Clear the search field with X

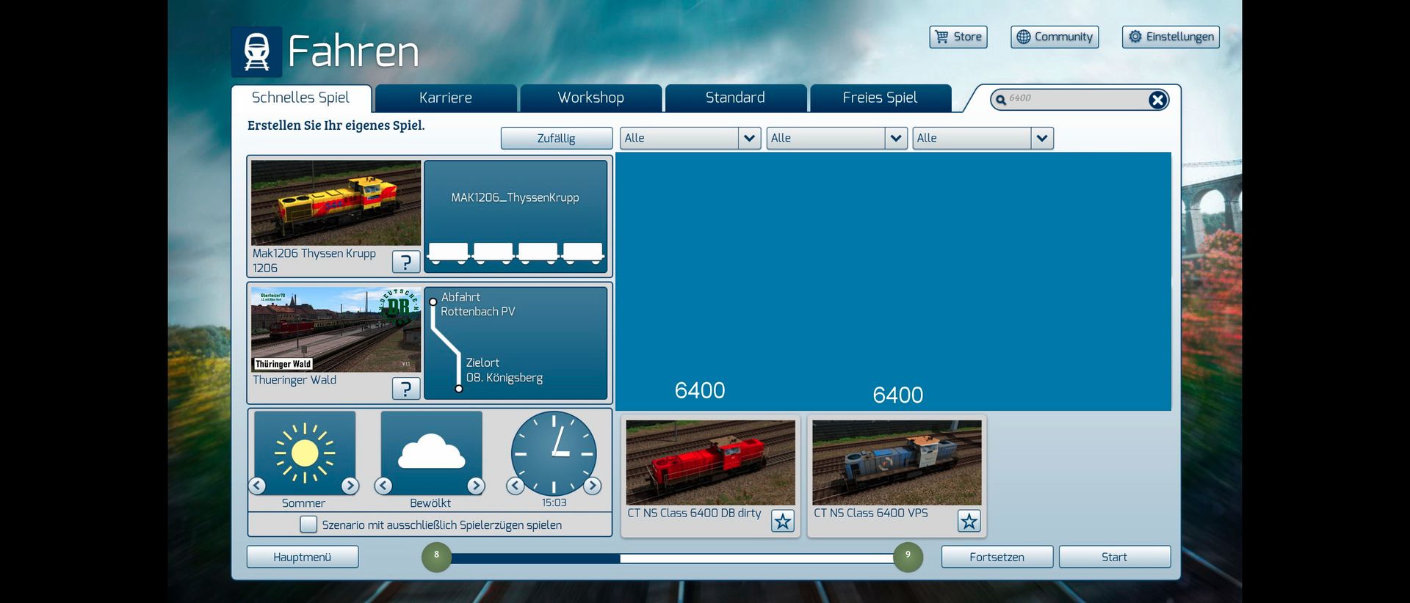coord(1157,100)
